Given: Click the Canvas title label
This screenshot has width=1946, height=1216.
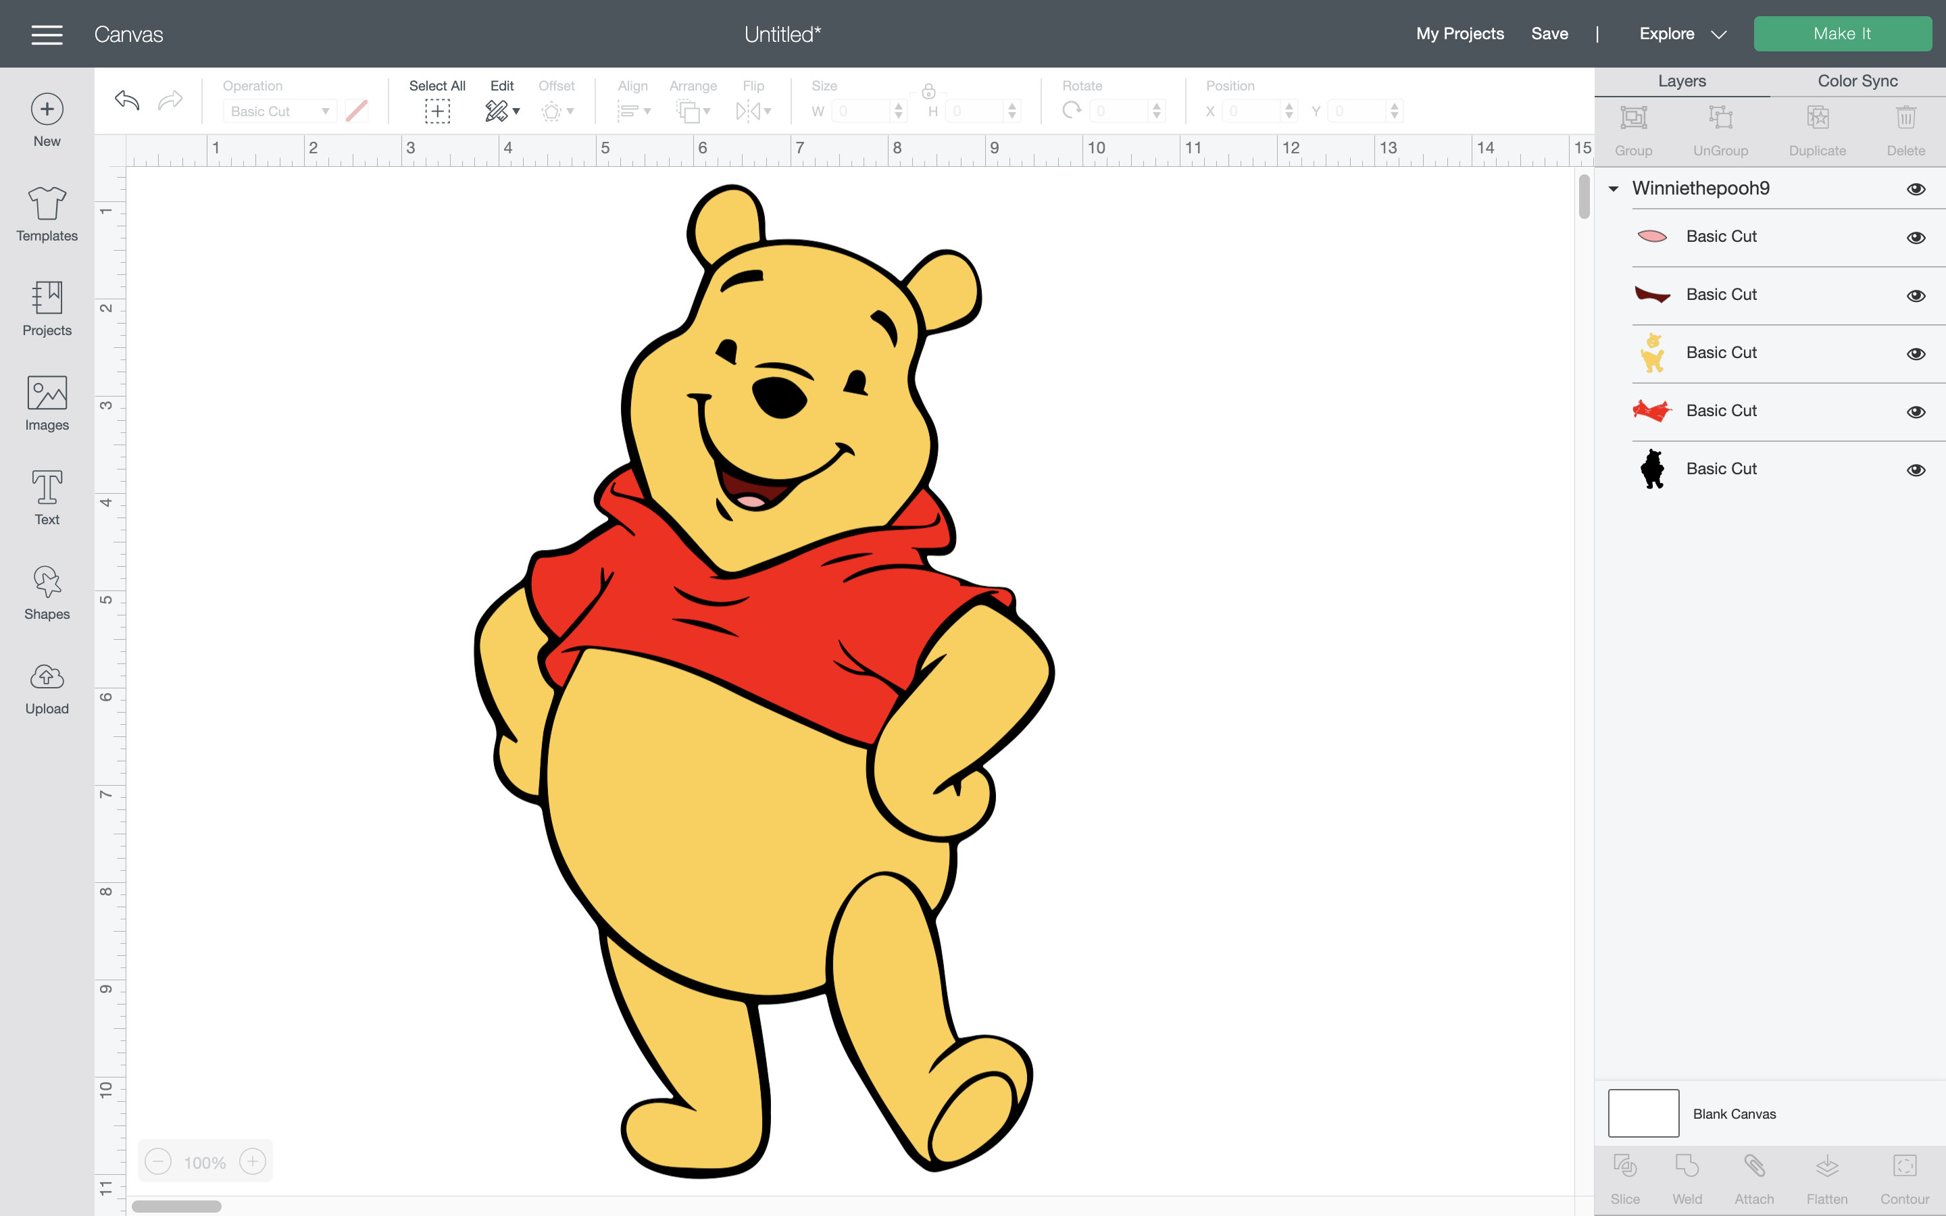Looking at the screenshot, I should [x=128, y=34].
